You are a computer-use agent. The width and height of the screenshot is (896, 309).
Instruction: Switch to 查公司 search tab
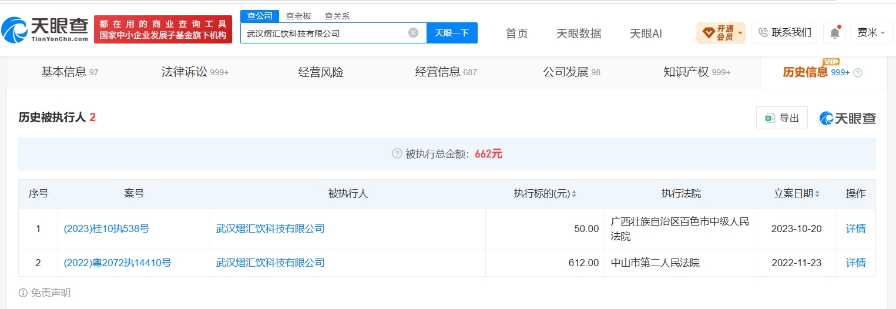pyautogui.click(x=260, y=16)
